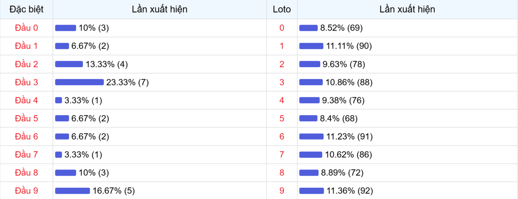This screenshot has width=518, height=199.
Task: Click the 'Loto' column header
Action: click(282, 9)
